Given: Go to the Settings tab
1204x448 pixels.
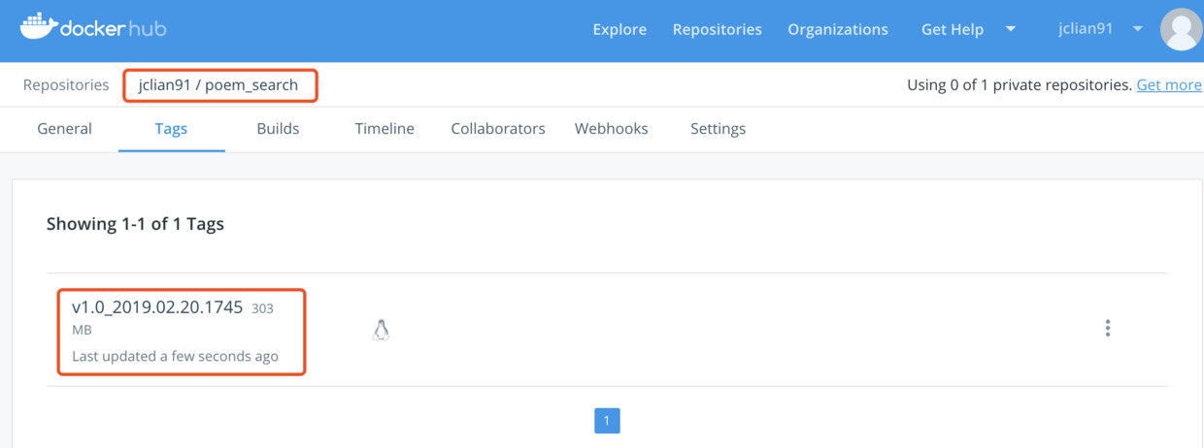Looking at the screenshot, I should 718,128.
